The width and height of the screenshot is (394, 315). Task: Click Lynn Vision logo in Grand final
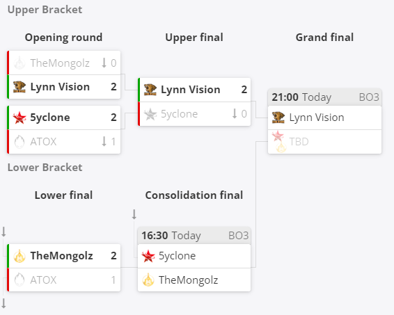click(x=278, y=118)
